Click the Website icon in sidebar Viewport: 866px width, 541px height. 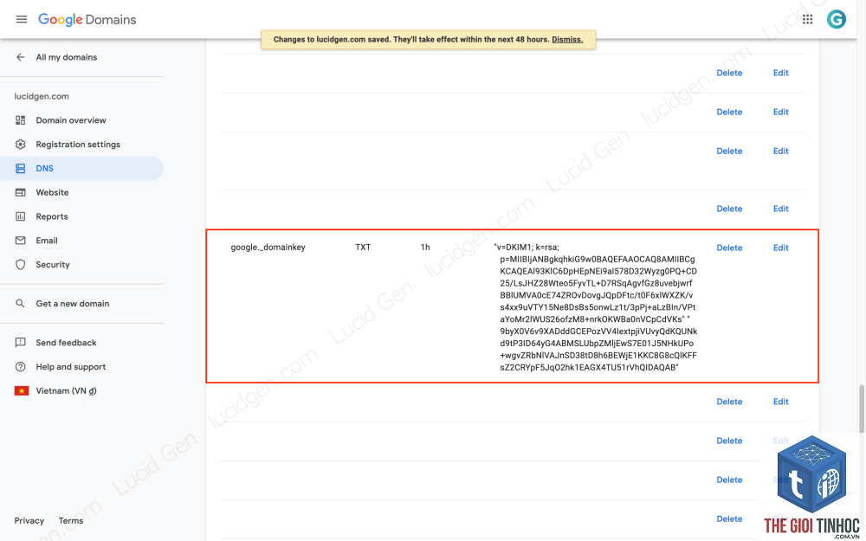click(21, 192)
